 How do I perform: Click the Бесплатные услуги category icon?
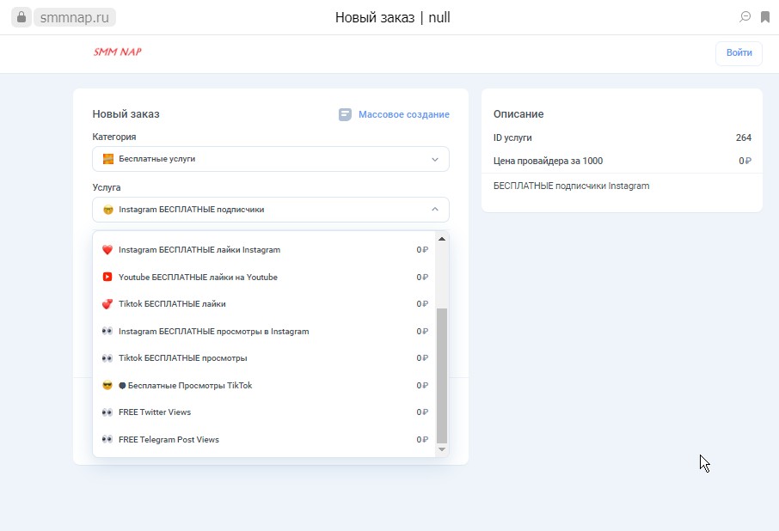tap(107, 159)
